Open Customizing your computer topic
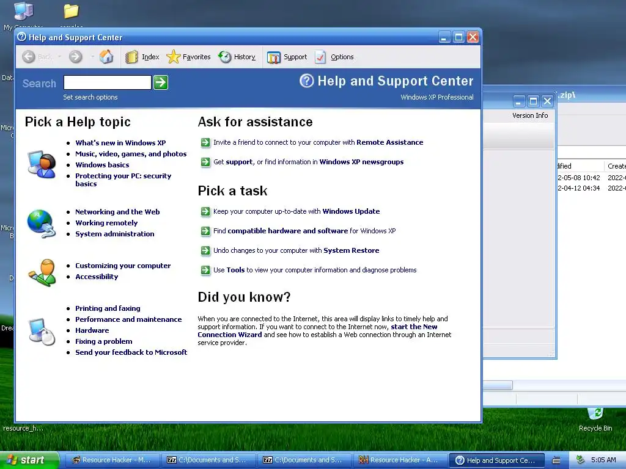Viewport: 626px width, 469px height. tap(123, 266)
